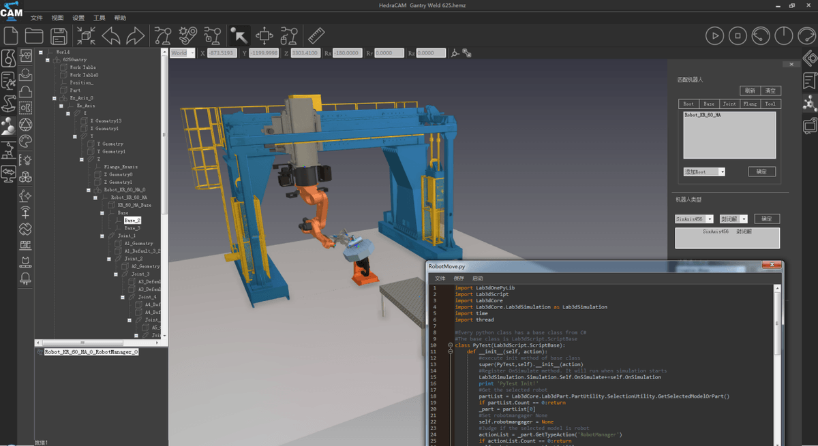Collapse the World node in the tree
Image resolution: width=818 pixels, height=446 pixels.
pyautogui.click(x=41, y=52)
